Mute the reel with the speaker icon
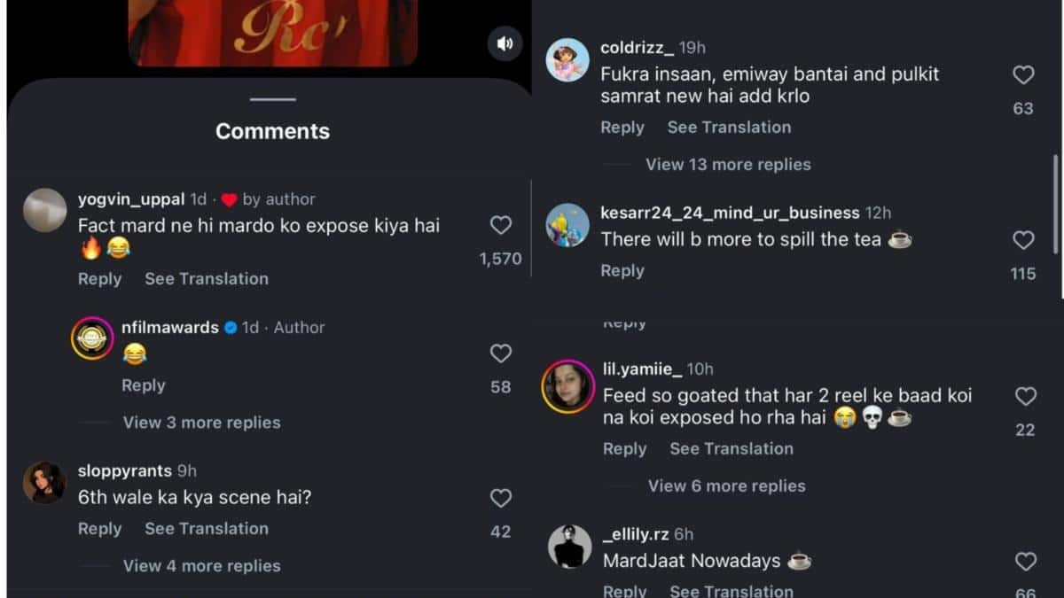Image resolution: width=1064 pixels, height=598 pixels. pos(505,43)
